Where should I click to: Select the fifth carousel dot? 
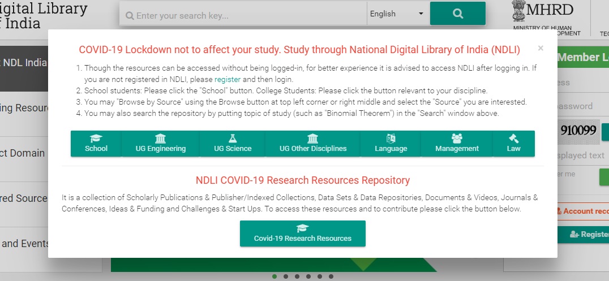coord(320,276)
